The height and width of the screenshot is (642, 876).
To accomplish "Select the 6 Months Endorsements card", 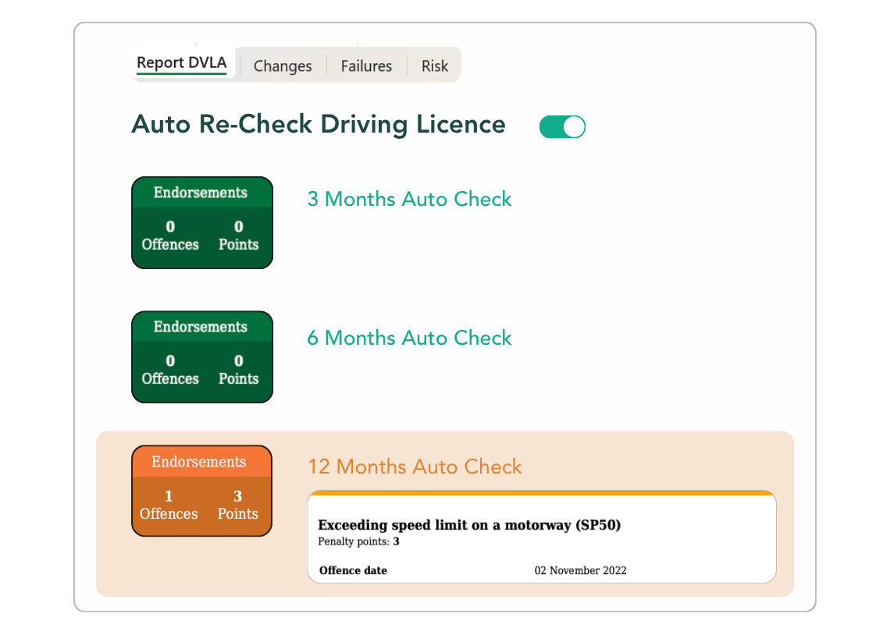I will coord(202,356).
